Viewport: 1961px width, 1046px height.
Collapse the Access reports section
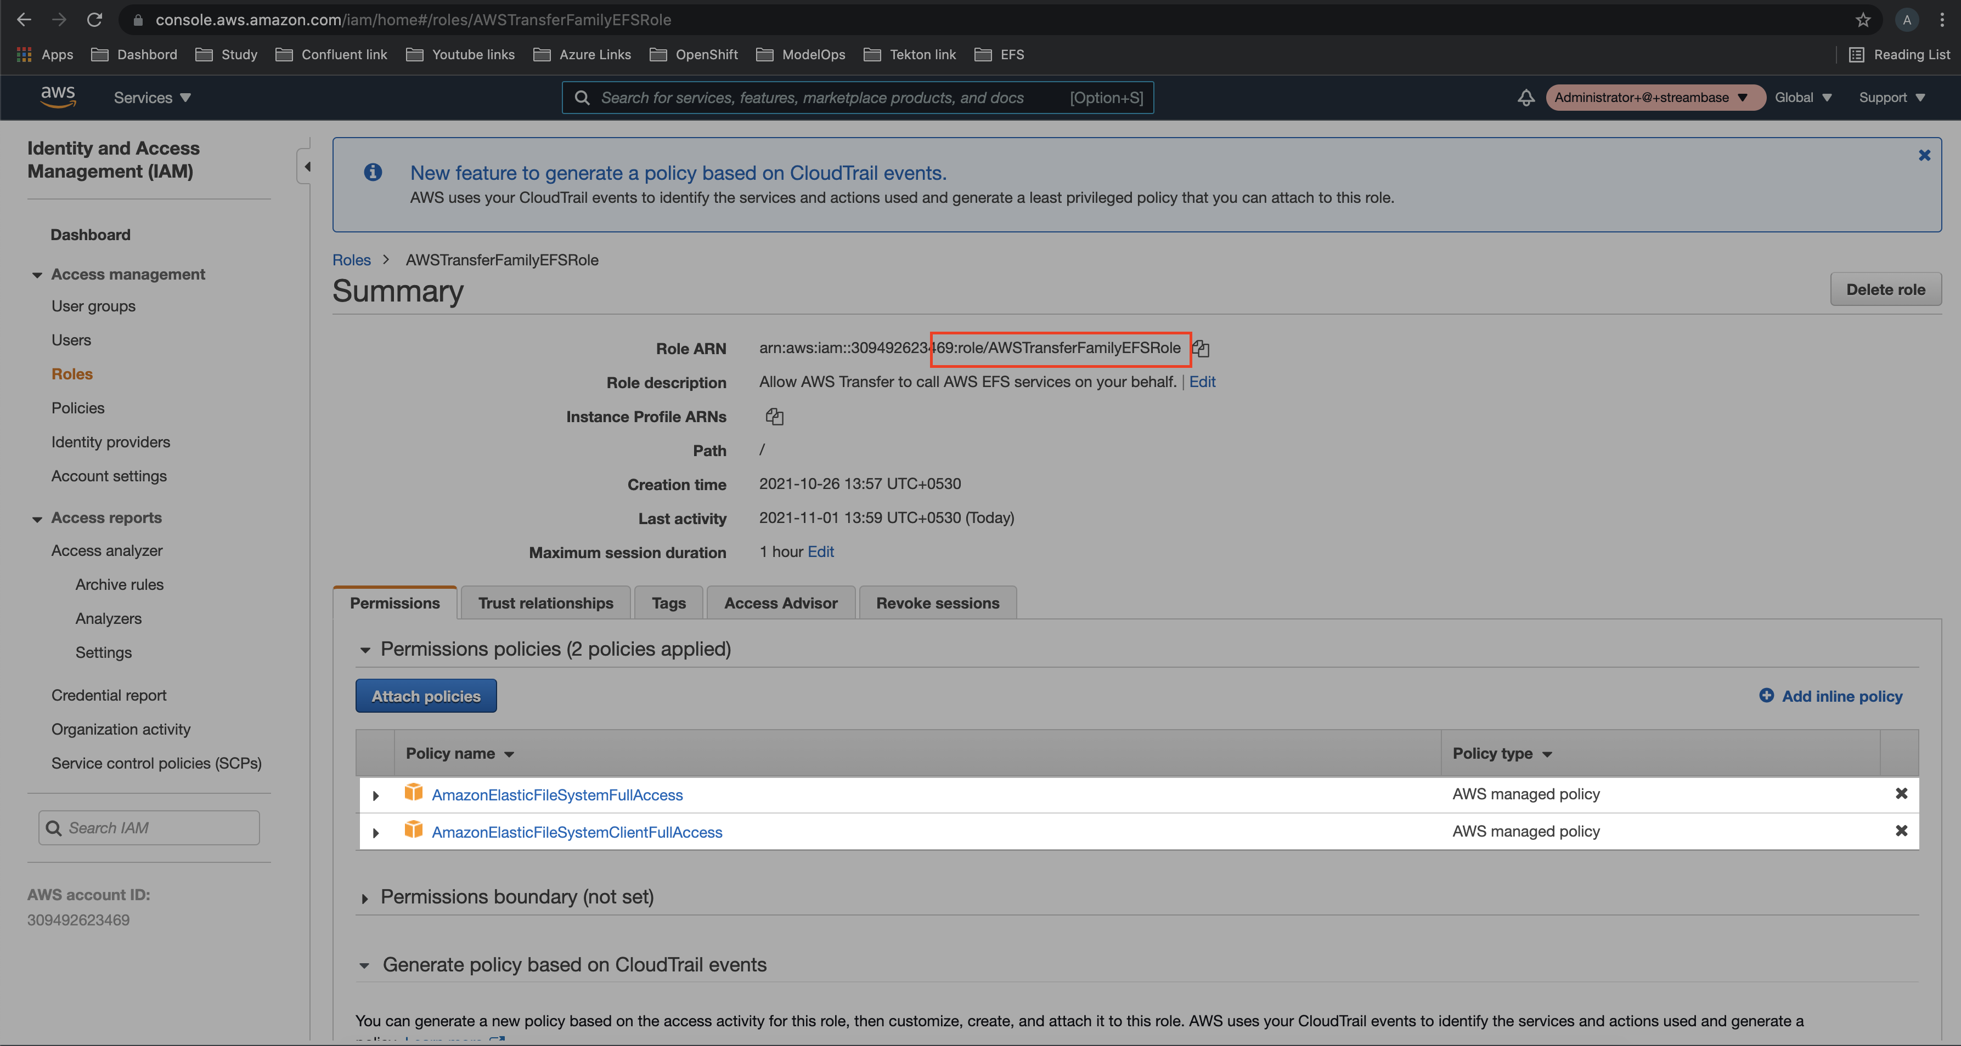pos(37,519)
